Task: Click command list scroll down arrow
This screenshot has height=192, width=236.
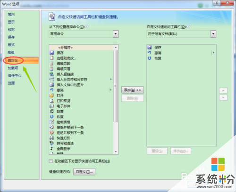Action: pyautogui.click(x=116, y=152)
